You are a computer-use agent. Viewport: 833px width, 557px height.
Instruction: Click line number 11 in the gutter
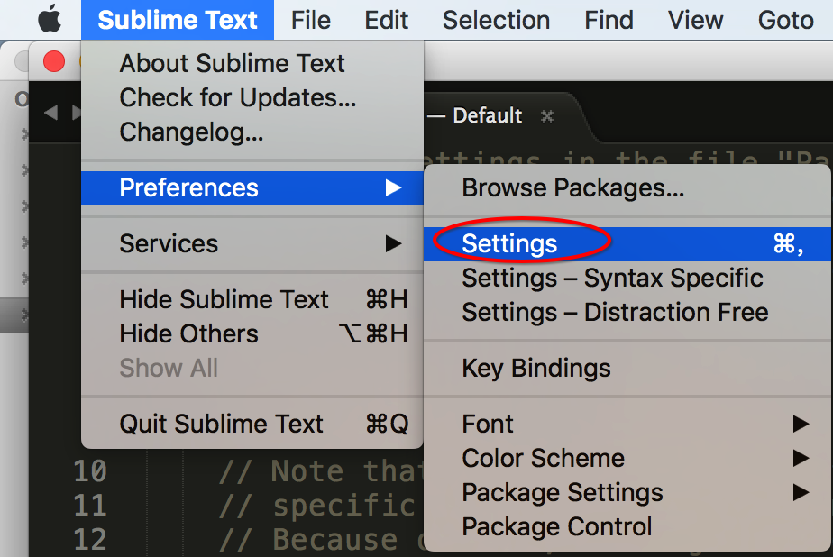(89, 505)
